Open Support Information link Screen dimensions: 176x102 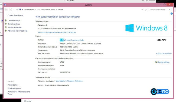pos(164,54)
